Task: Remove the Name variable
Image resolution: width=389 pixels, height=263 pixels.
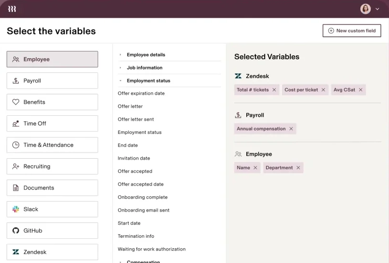Action: [x=255, y=168]
